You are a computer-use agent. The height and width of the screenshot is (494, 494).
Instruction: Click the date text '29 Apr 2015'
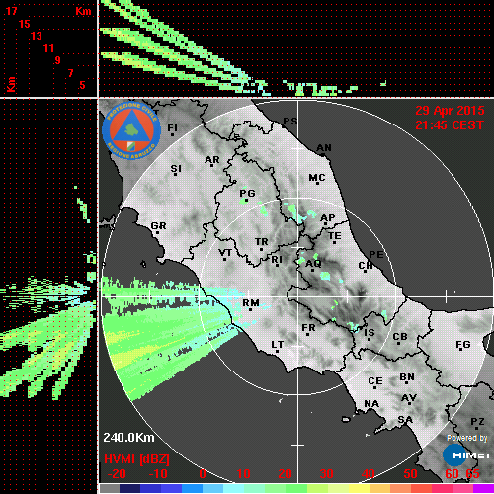tap(450, 111)
